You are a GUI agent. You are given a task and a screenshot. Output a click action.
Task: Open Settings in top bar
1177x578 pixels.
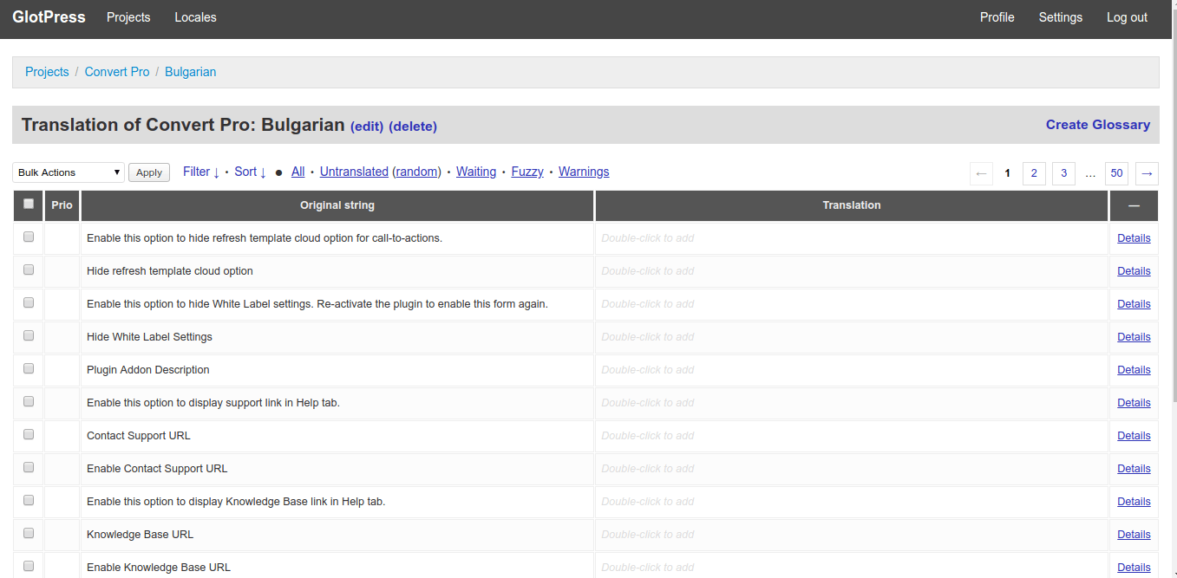1061,17
